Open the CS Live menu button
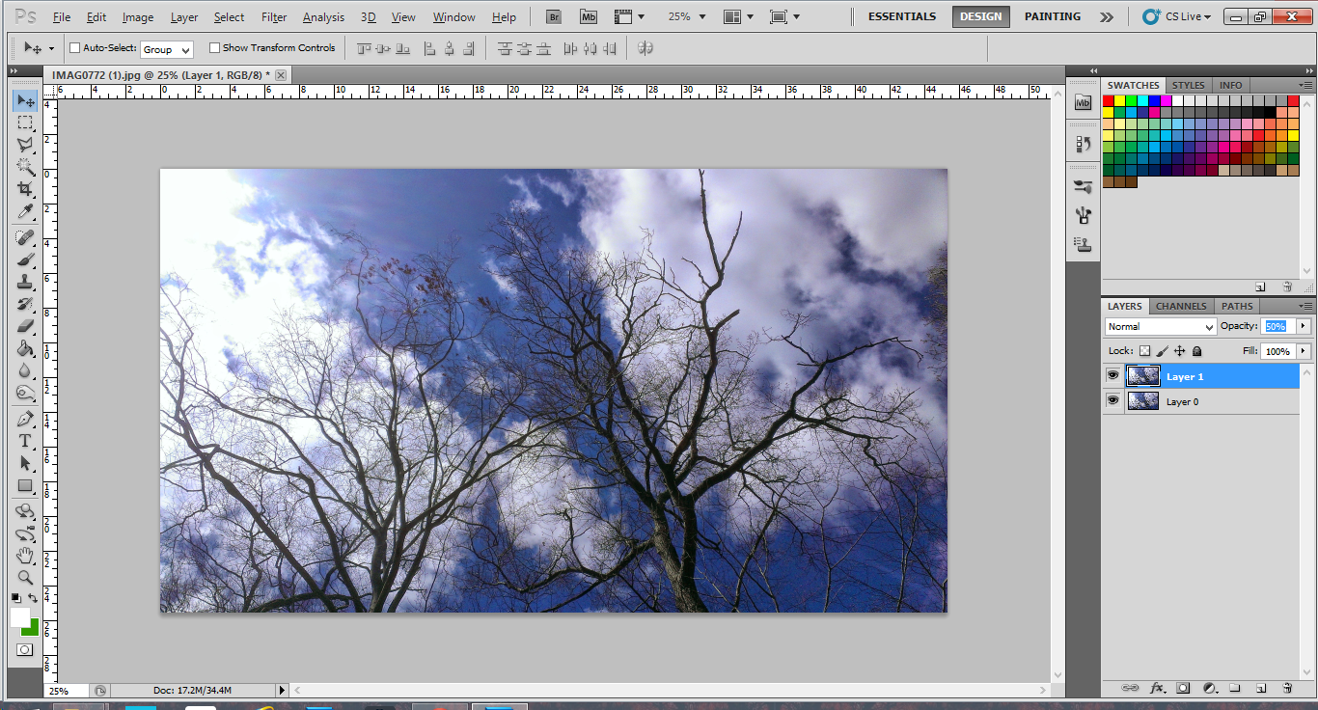The image size is (1318, 710). [1176, 16]
